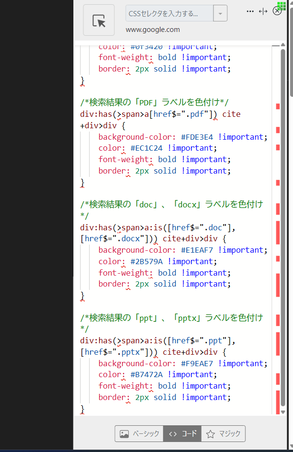Click the background-color #FDE3E4 line
Screen dimensions: 293x452
[183, 137]
